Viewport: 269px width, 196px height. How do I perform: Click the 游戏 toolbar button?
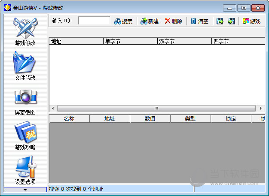point(251,21)
